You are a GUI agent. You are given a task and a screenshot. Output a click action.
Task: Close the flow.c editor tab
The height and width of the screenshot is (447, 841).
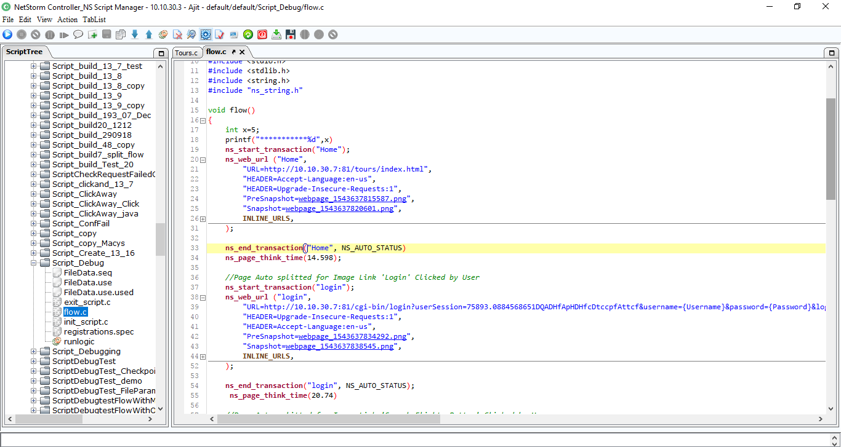243,52
